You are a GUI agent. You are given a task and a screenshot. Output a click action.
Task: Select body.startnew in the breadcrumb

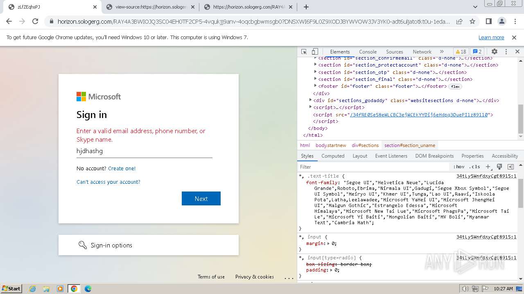[331, 145]
